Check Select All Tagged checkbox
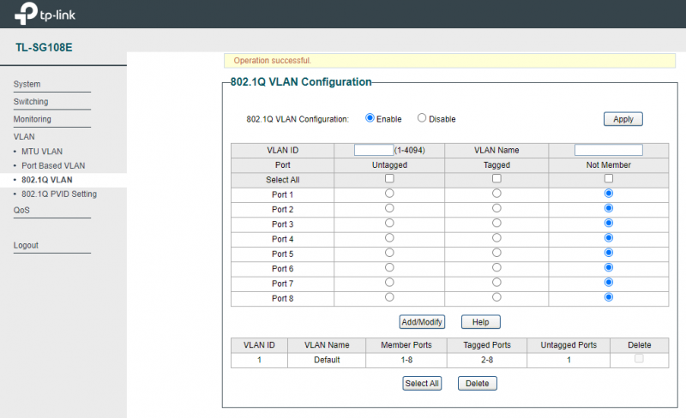The height and width of the screenshot is (418, 686). (496, 178)
